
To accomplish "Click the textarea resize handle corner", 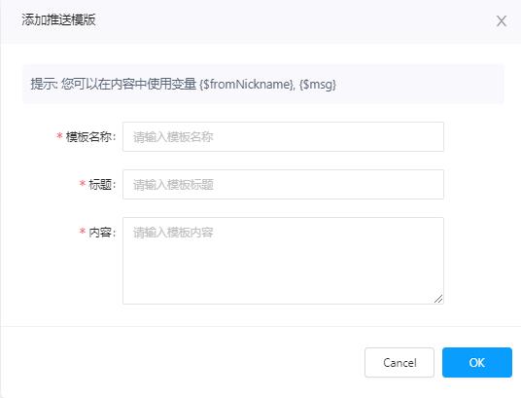I will (x=438, y=299).
